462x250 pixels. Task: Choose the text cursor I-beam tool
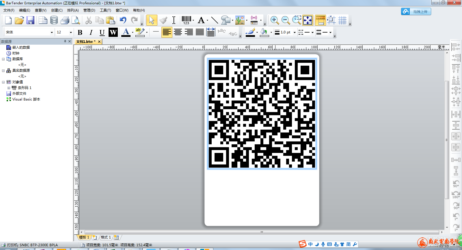point(174,20)
